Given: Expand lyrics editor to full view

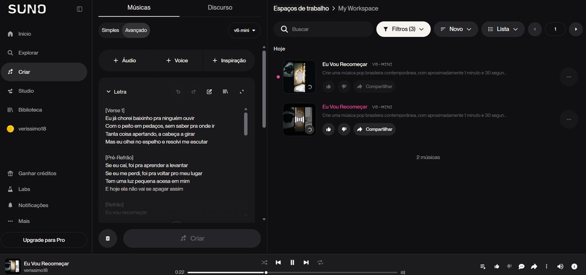Looking at the screenshot, I should (x=242, y=91).
